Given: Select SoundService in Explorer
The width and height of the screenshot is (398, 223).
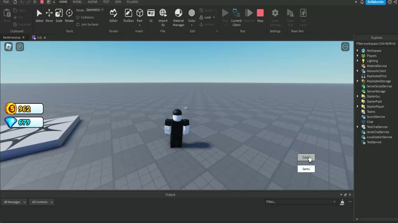Looking at the screenshot, I should coord(376,117).
